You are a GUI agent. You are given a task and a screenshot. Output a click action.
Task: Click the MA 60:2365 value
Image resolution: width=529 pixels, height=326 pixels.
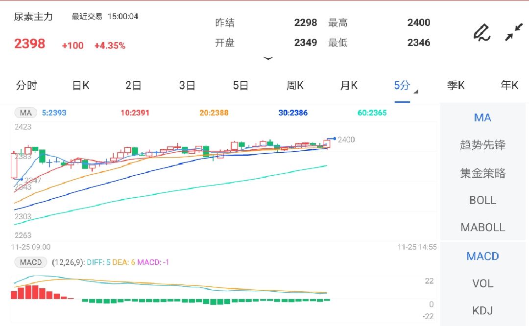[x=372, y=113]
